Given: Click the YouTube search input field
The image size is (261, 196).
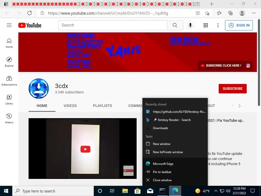Looking at the screenshot, I should tap(113, 25).
